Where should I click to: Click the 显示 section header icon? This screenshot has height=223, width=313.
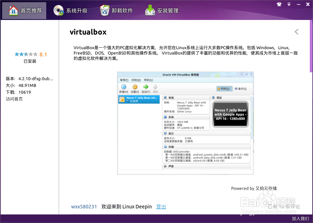coord(165,133)
